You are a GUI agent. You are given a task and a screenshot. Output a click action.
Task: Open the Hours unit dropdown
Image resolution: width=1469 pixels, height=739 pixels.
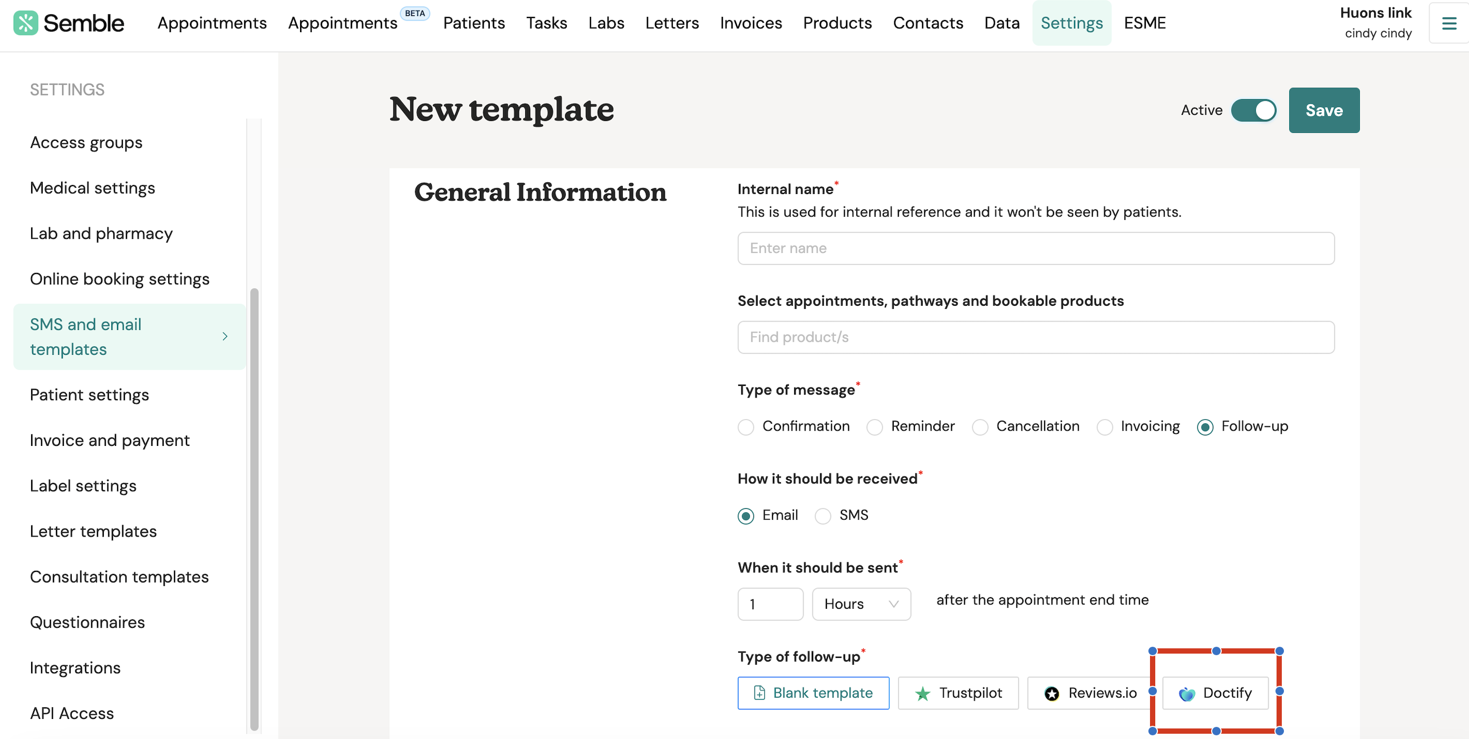coord(861,604)
